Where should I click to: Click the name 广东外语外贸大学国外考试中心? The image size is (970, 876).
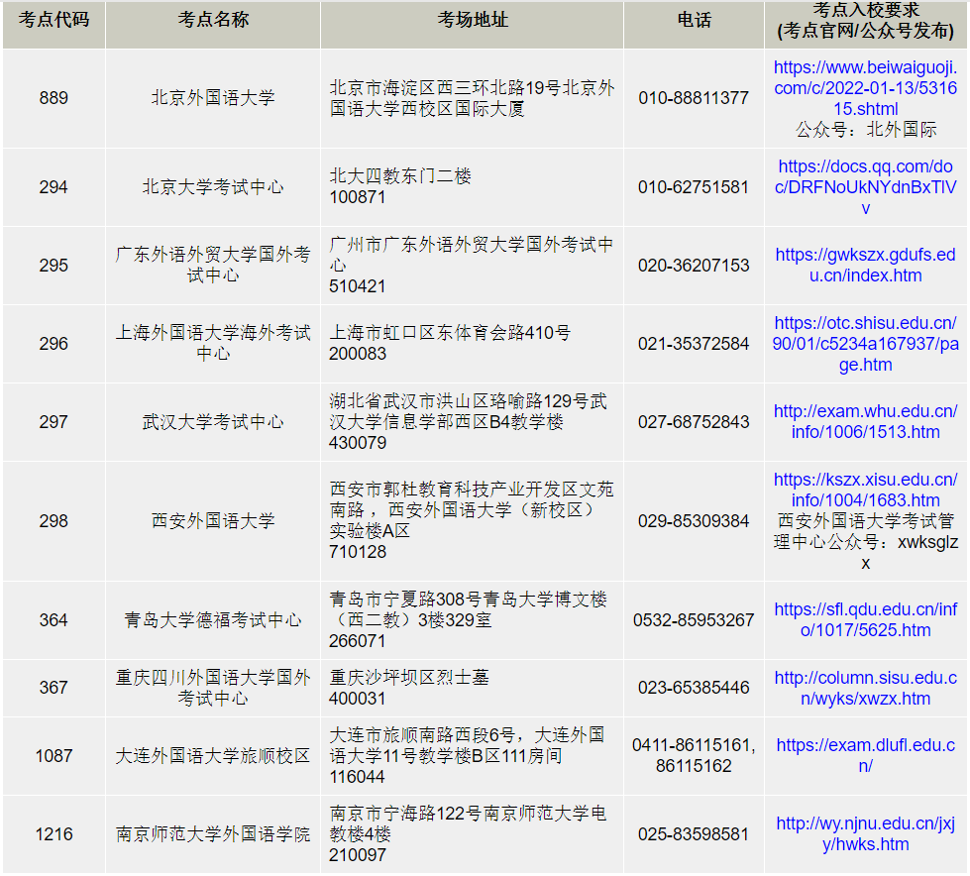coord(213,265)
